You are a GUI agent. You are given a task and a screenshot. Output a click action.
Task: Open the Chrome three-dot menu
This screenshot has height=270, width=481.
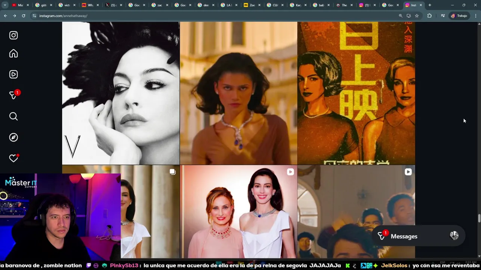[476, 16]
